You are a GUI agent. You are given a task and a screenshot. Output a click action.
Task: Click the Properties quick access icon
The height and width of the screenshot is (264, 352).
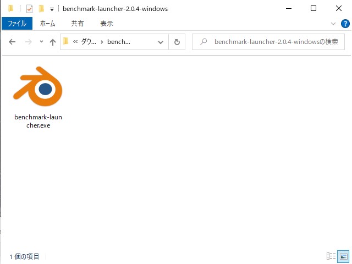(x=29, y=9)
